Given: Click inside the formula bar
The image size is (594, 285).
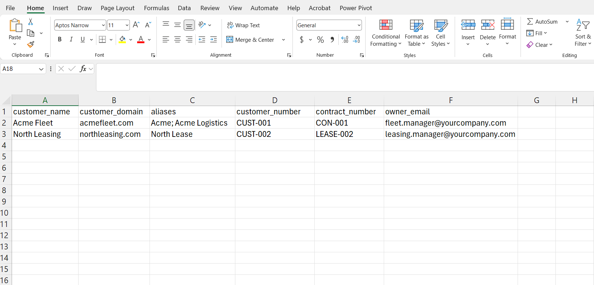Looking at the screenshot, I should (345, 77).
